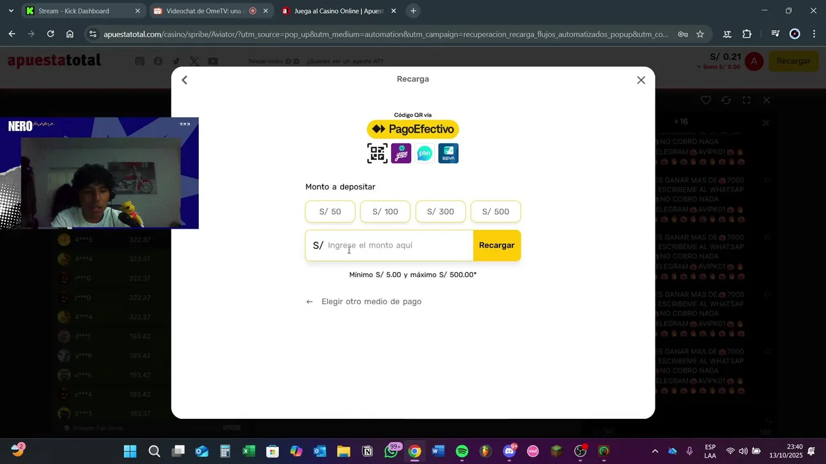
Task: Click the apuestatotal logo
Action: [x=54, y=61]
